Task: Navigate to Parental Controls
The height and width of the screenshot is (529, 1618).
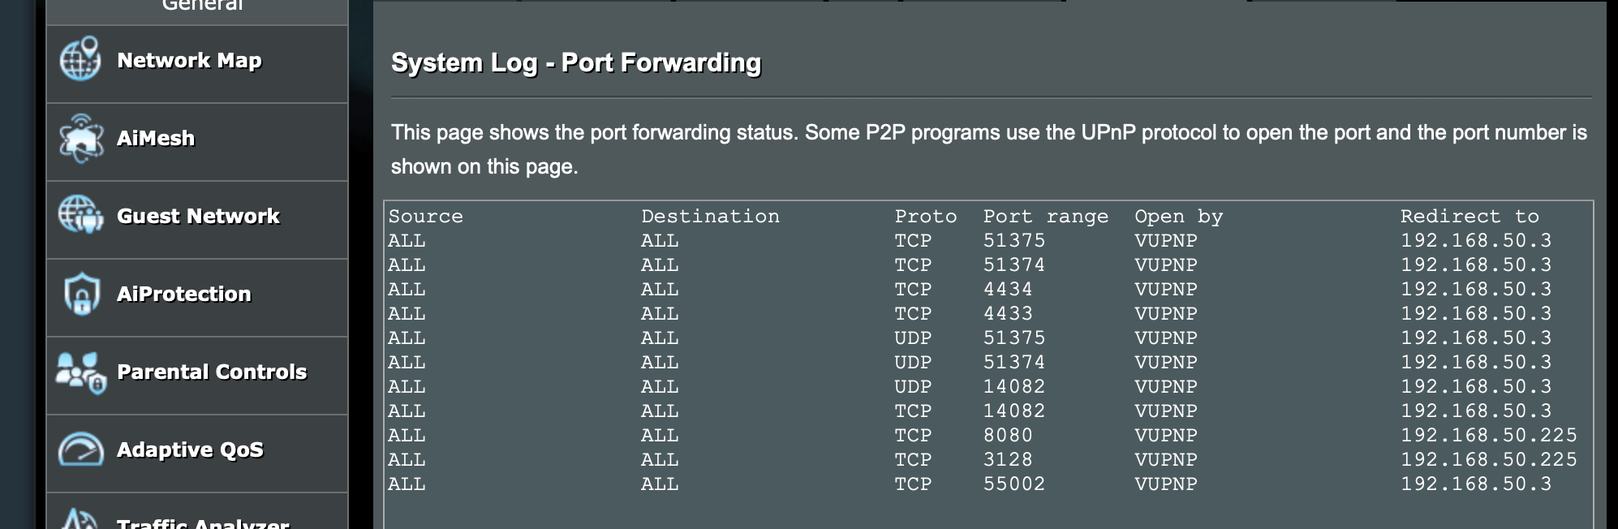Action: pos(213,372)
